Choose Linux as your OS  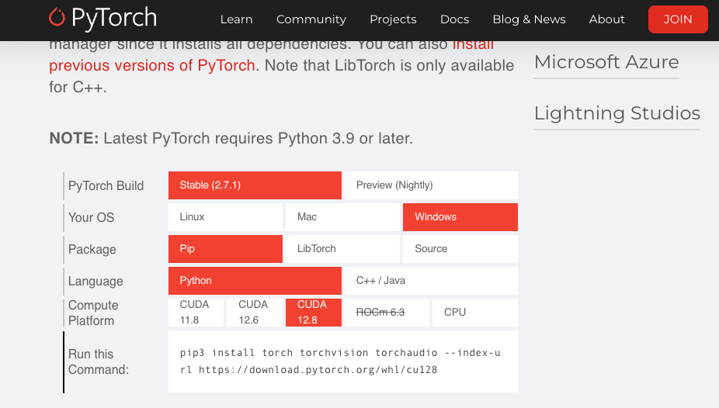click(225, 217)
